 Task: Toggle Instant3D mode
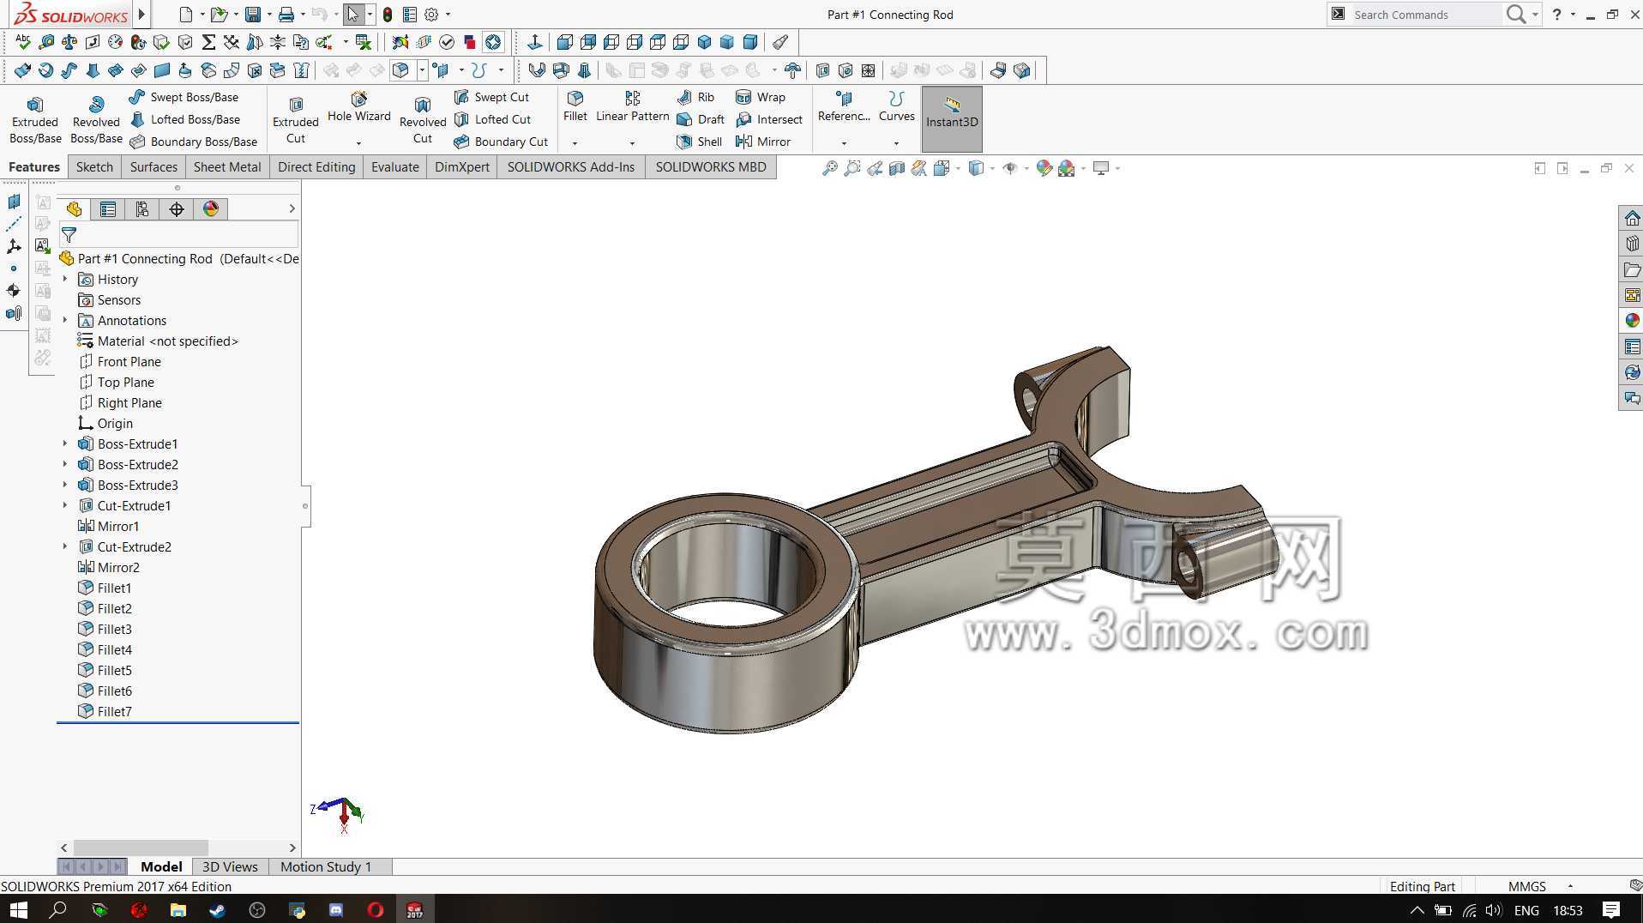point(952,119)
